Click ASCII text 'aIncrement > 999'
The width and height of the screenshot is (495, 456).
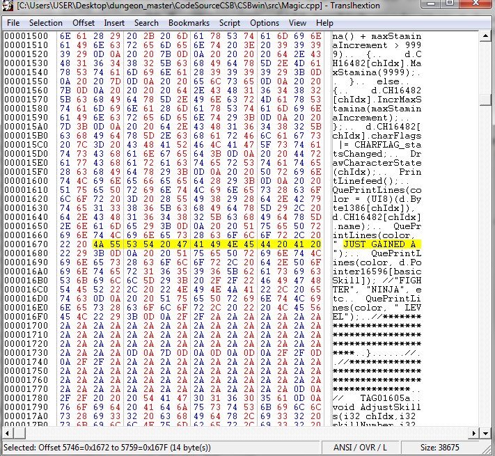(377, 45)
